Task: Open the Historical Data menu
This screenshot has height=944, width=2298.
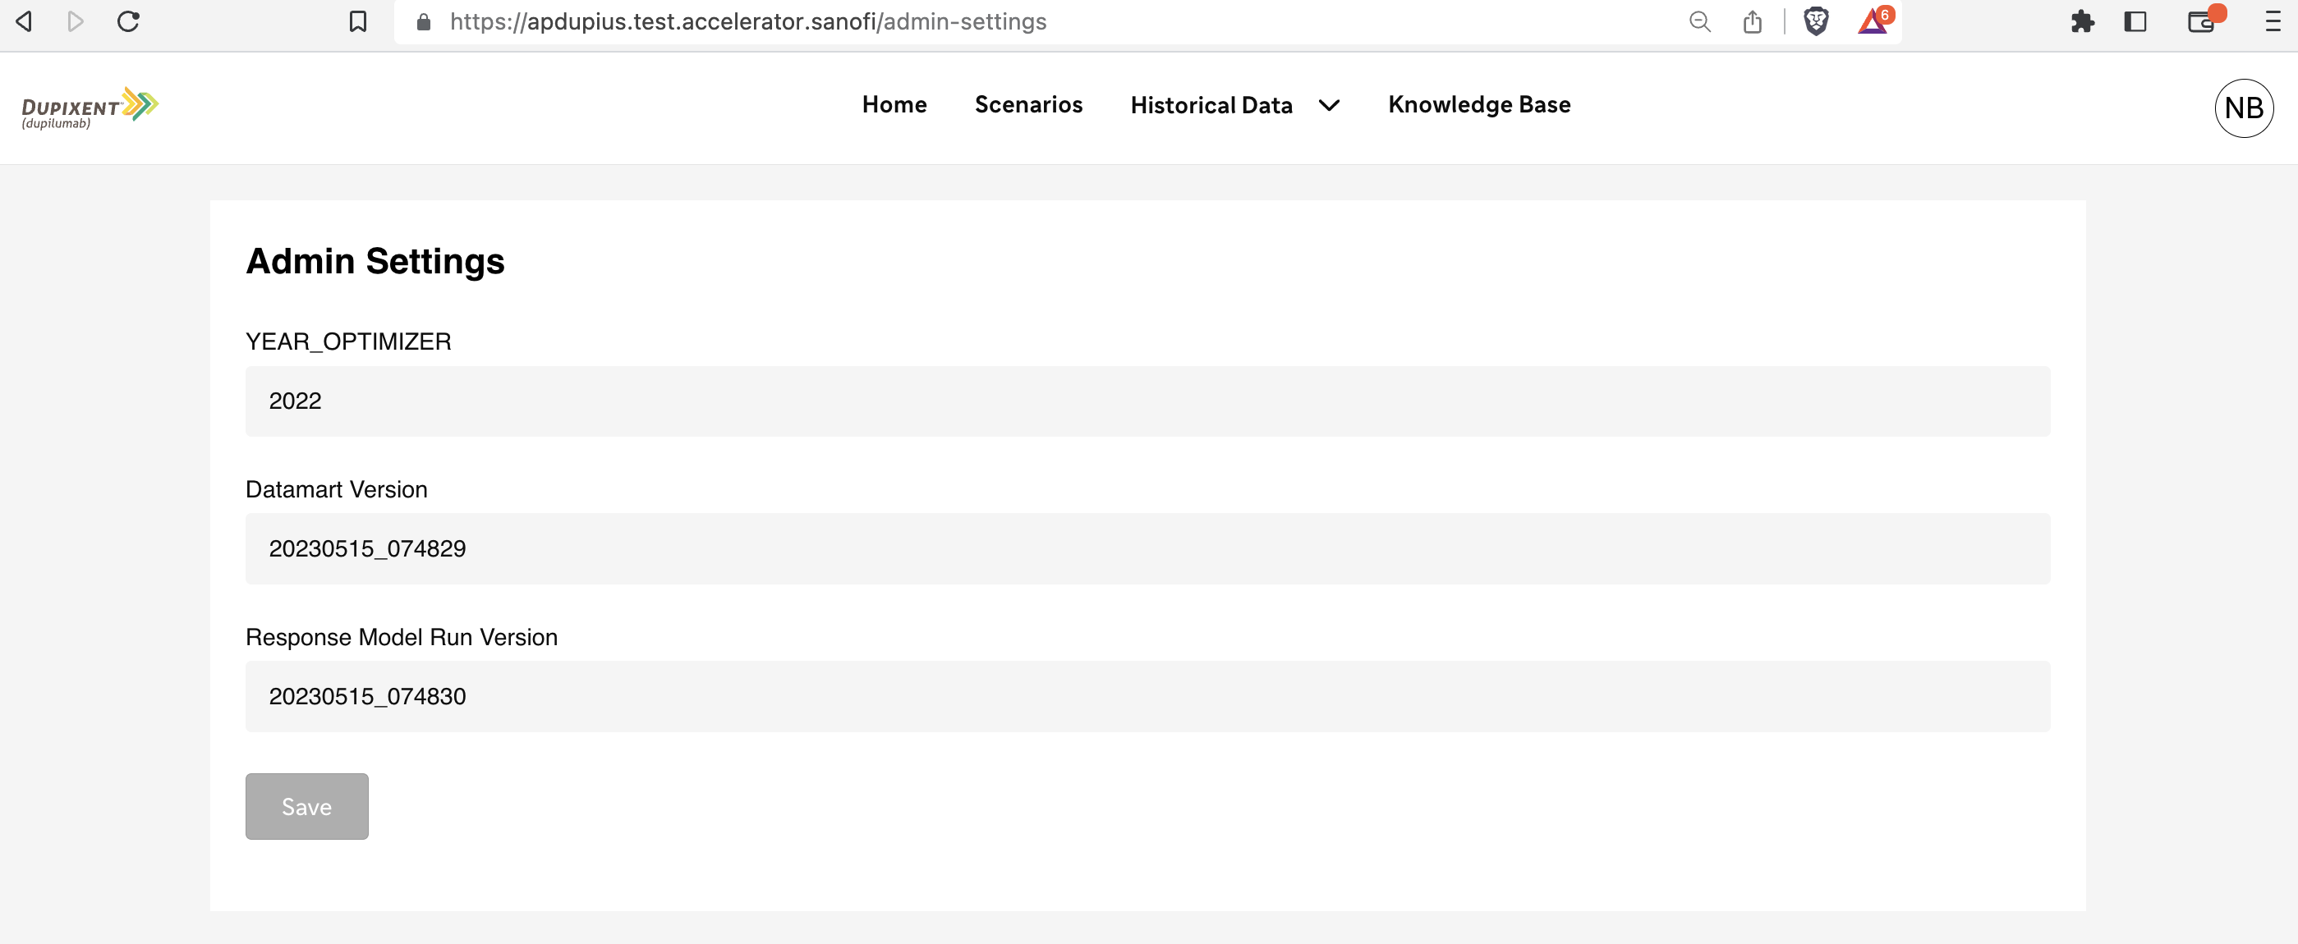Action: 1211,105
